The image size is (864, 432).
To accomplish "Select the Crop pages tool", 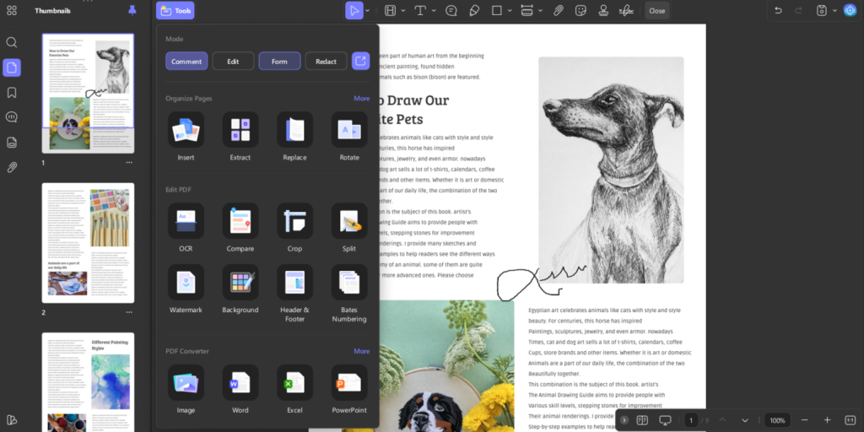I will pos(294,221).
